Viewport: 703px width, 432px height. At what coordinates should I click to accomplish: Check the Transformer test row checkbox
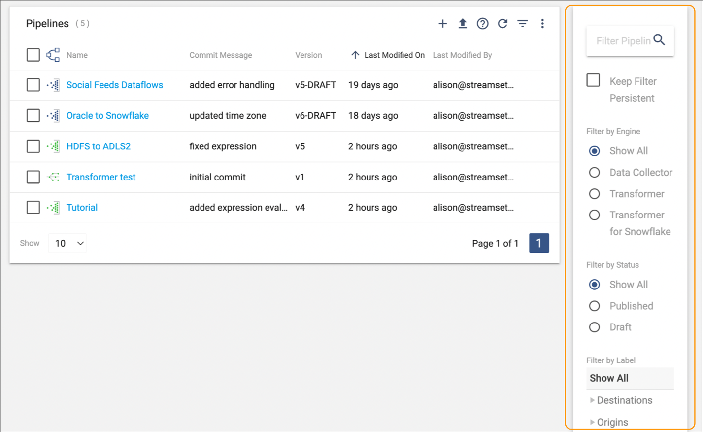[33, 177]
